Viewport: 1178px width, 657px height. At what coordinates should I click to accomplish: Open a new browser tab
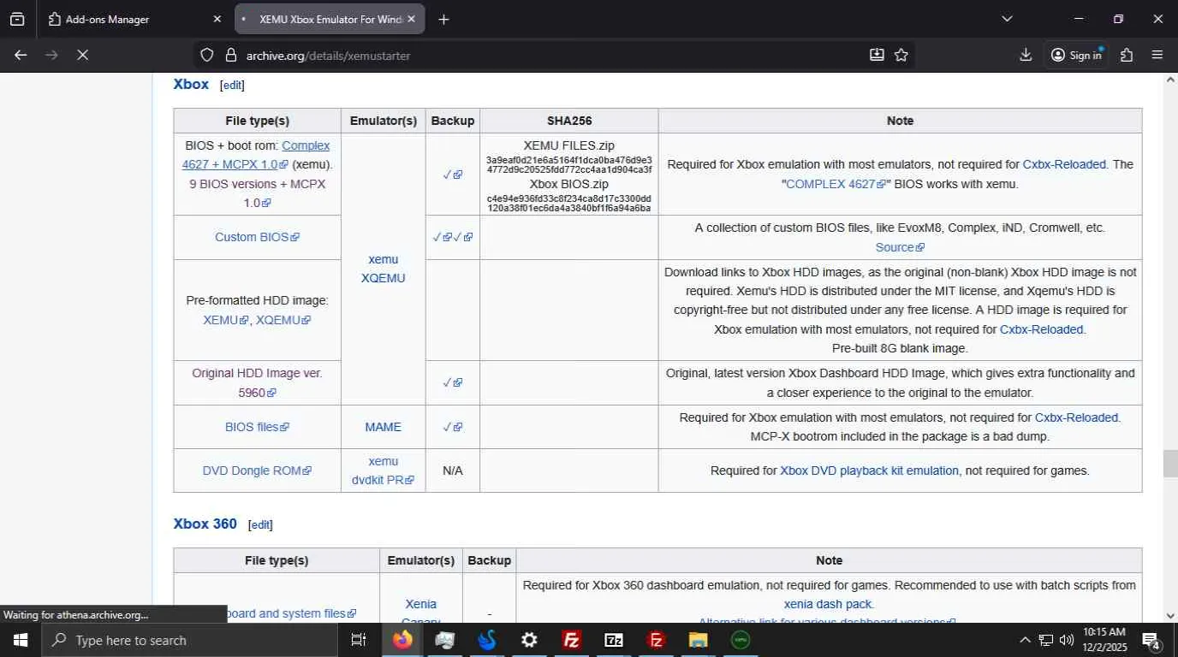(x=443, y=19)
